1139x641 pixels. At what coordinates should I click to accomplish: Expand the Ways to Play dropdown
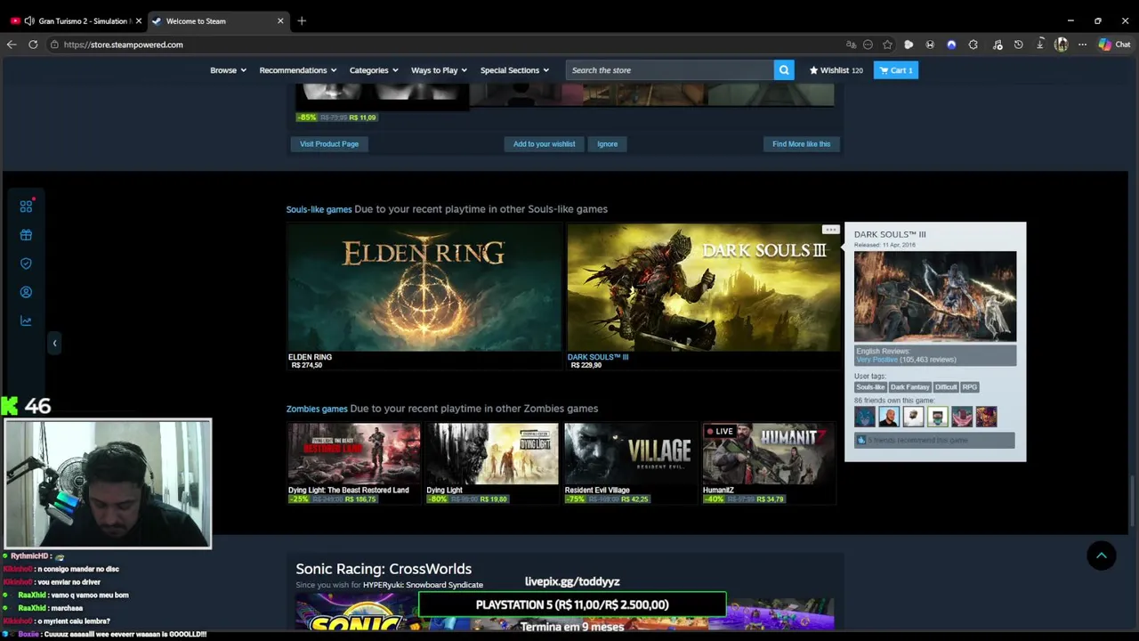pyautogui.click(x=439, y=70)
